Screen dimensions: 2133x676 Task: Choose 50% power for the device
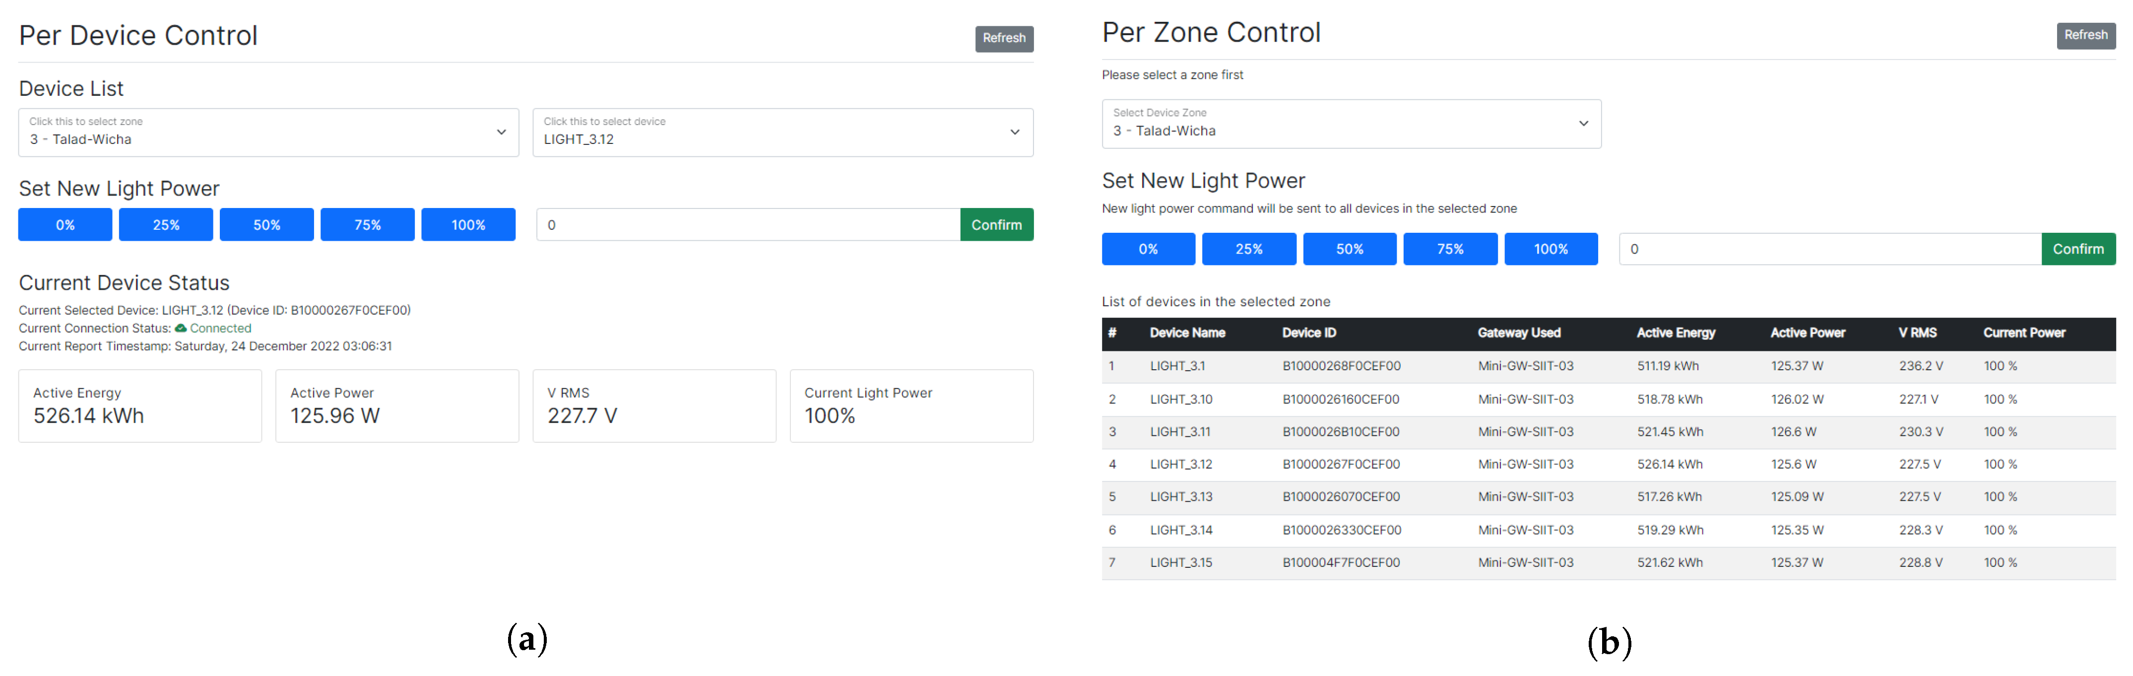pyautogui.click(x=266, y=224)
